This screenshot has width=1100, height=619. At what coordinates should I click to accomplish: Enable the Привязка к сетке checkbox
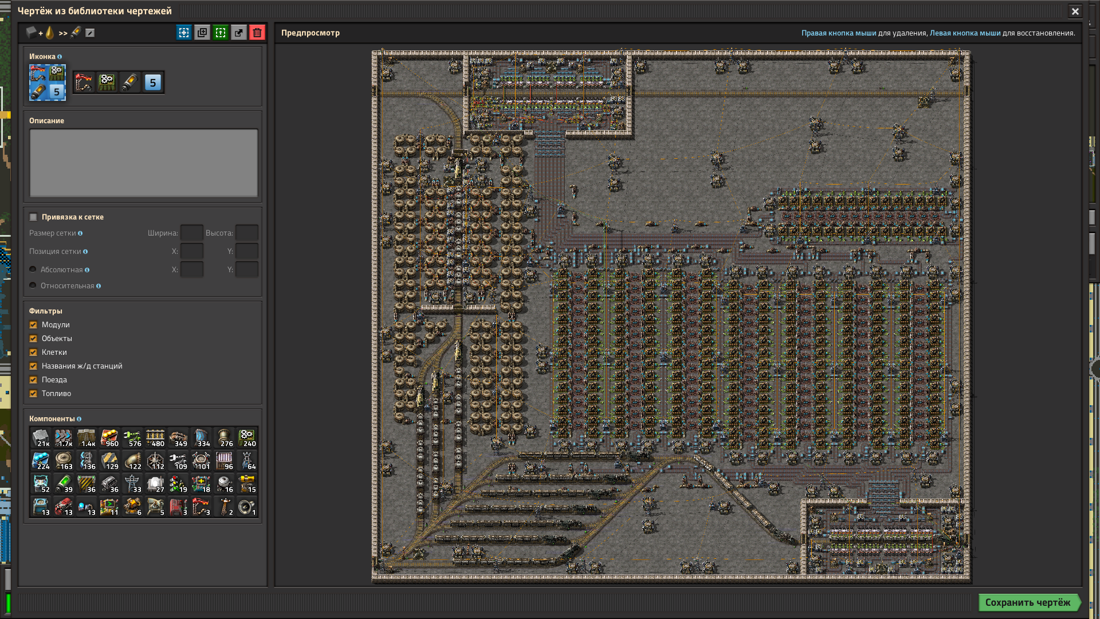(33, 217)
